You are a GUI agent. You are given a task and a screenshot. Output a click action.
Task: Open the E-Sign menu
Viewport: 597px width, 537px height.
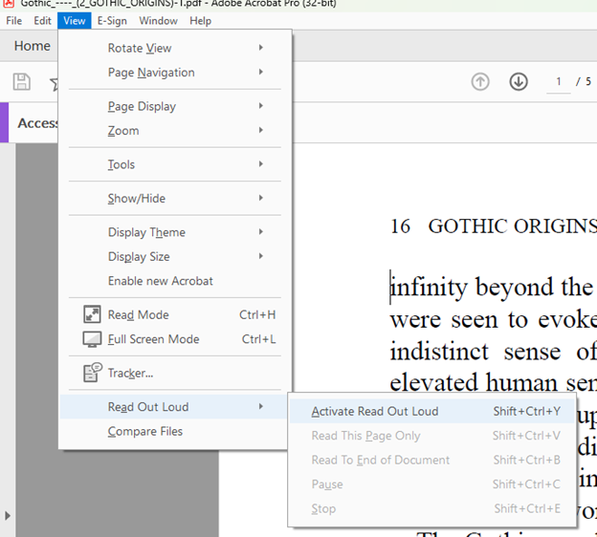point(112,20)
